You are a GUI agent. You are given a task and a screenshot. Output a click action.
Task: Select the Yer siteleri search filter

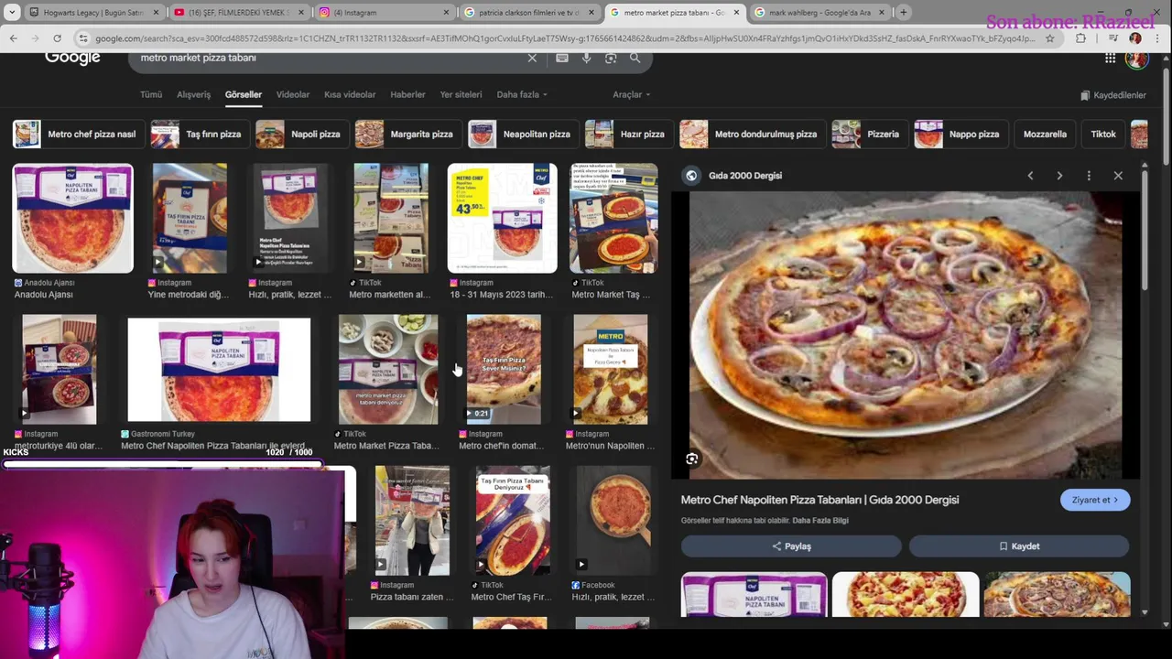[x=461, y=94]
